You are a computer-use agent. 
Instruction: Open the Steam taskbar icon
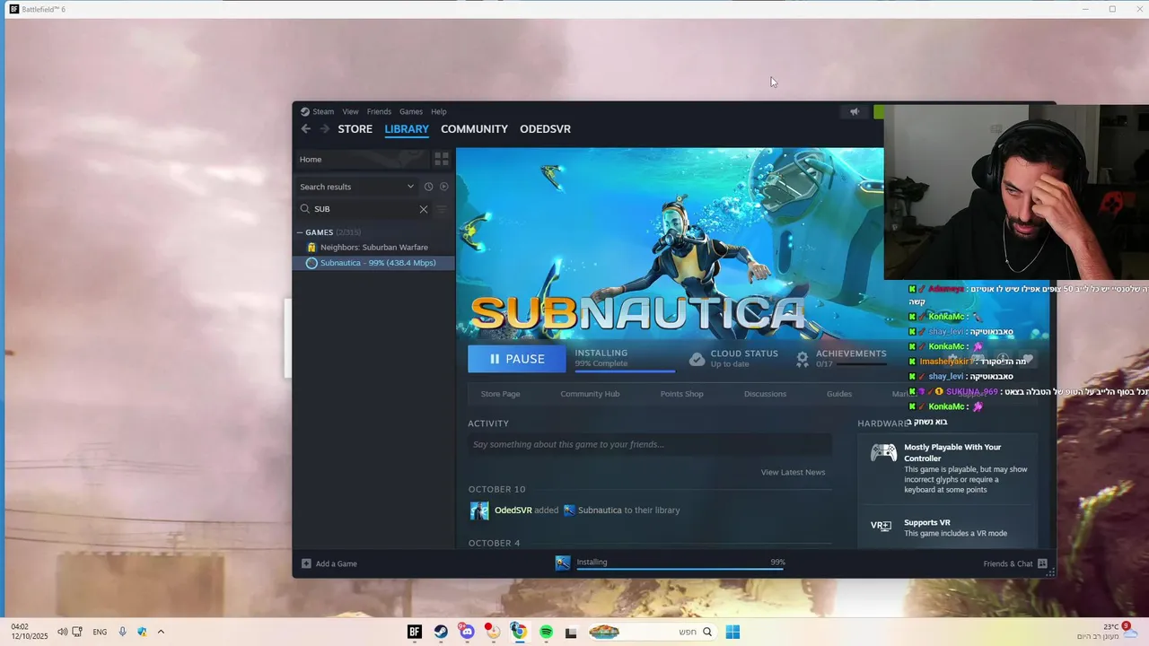[x=441, y=632]
